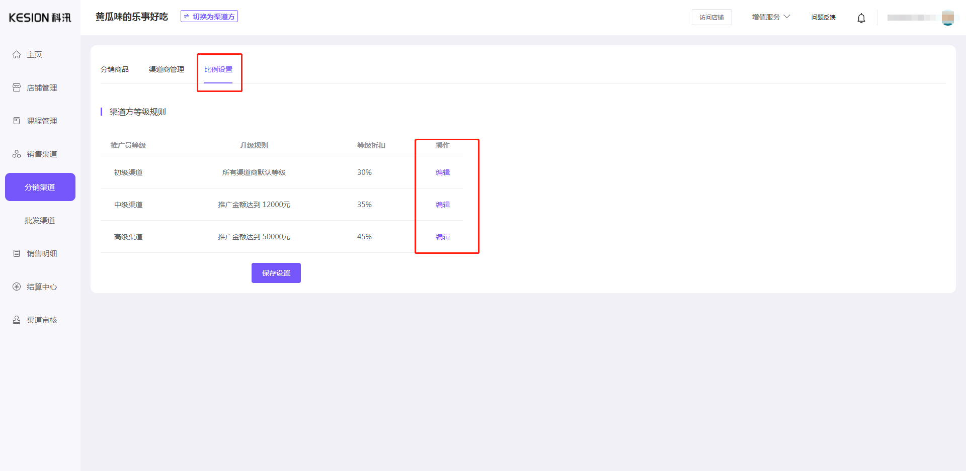Image resolution: width=966 pixels, height=471 pixels.
Task: Click the 销售渠道 sidebar icon
Action: [17, 154]
